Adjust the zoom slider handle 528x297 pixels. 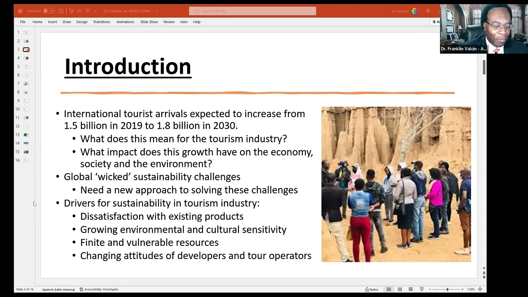(x=447, y=289)
